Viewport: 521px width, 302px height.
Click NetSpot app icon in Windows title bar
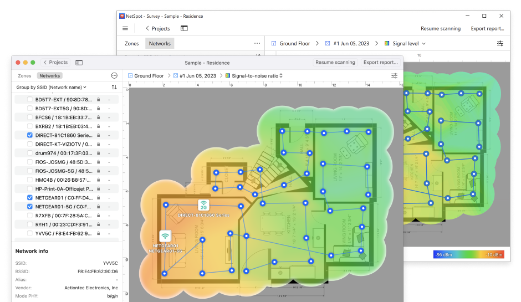coord(122,16)
